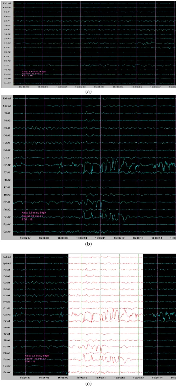The height and width of the screenshot is (389, 177).
Task: Select the O1-A1 channel label in panel (b)
Action: coord(7,157)
